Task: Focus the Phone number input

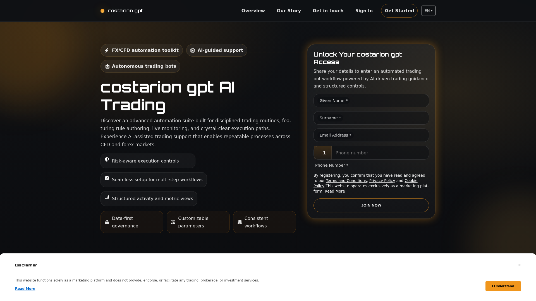Action: tap(380, 153)
